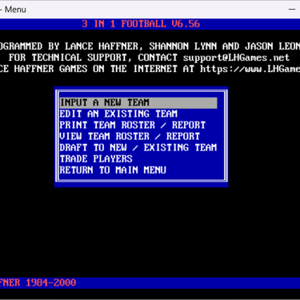
Task: Select DRAFT TO NEW / EXISTING TEAM
Action: coord(138,147)
